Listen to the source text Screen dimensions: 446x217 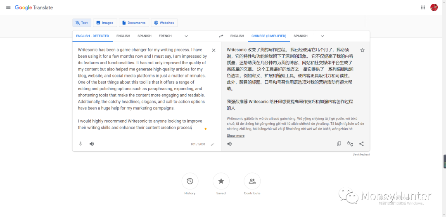pyautogui.click(x=92, y=144)
